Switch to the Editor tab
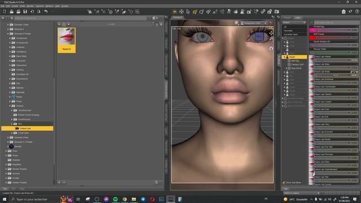The height and width of the screenshot is (203, 361). pos(298,17)
